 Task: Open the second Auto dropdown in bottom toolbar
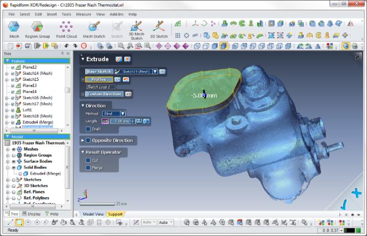point(166,223)
